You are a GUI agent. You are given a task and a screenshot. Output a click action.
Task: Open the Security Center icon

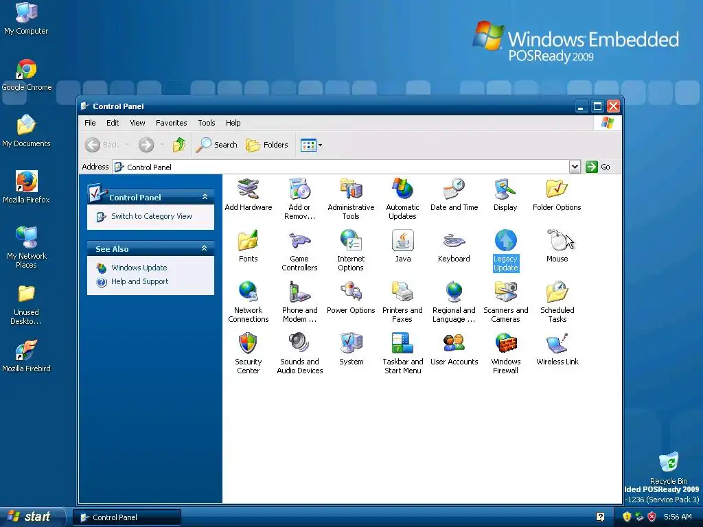(248, 353)
